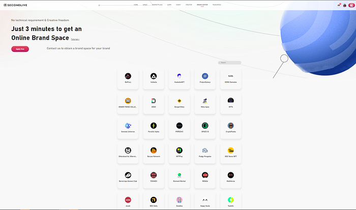
Task: Choose the PORSCHE brand card
Action: pos(179,129)
